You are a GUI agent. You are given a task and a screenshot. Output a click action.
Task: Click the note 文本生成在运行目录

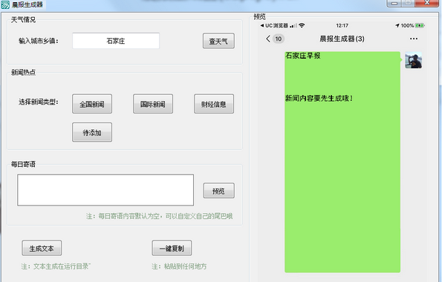coord(56,266)
